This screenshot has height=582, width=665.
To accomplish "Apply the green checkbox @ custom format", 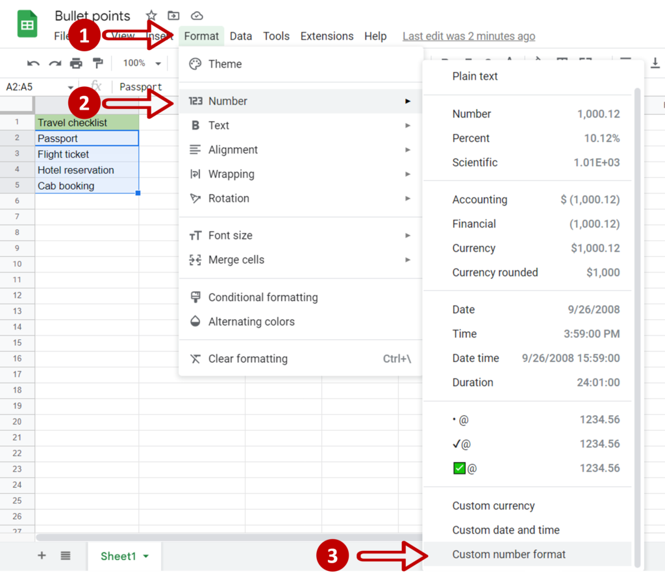I will point(527,468).
